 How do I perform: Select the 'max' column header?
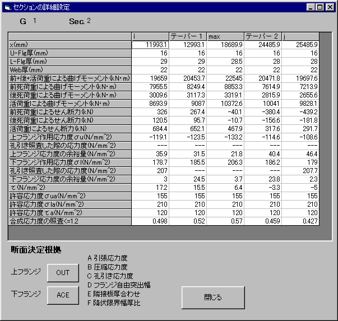225,36
